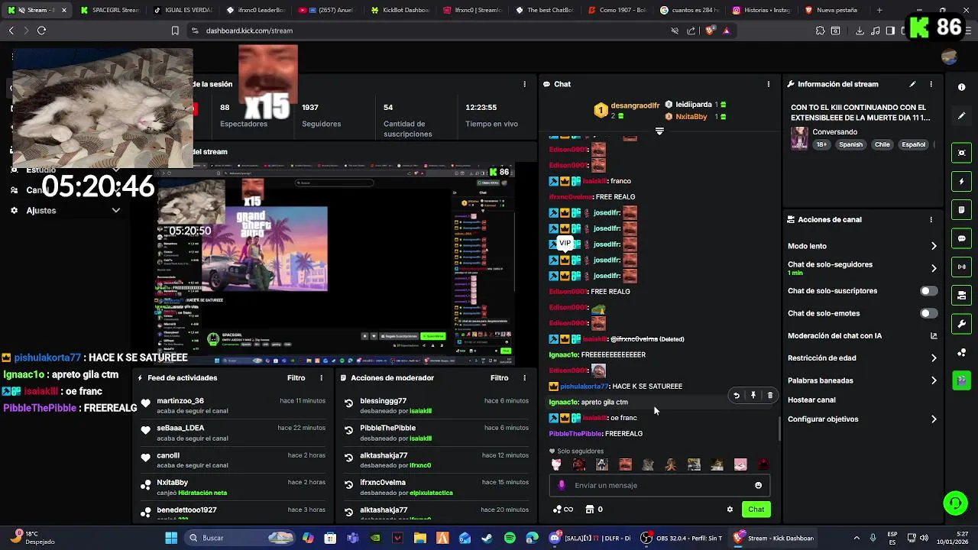
Task: Click the purple microphone icon in the message field
Action: [x=562, y=485]
